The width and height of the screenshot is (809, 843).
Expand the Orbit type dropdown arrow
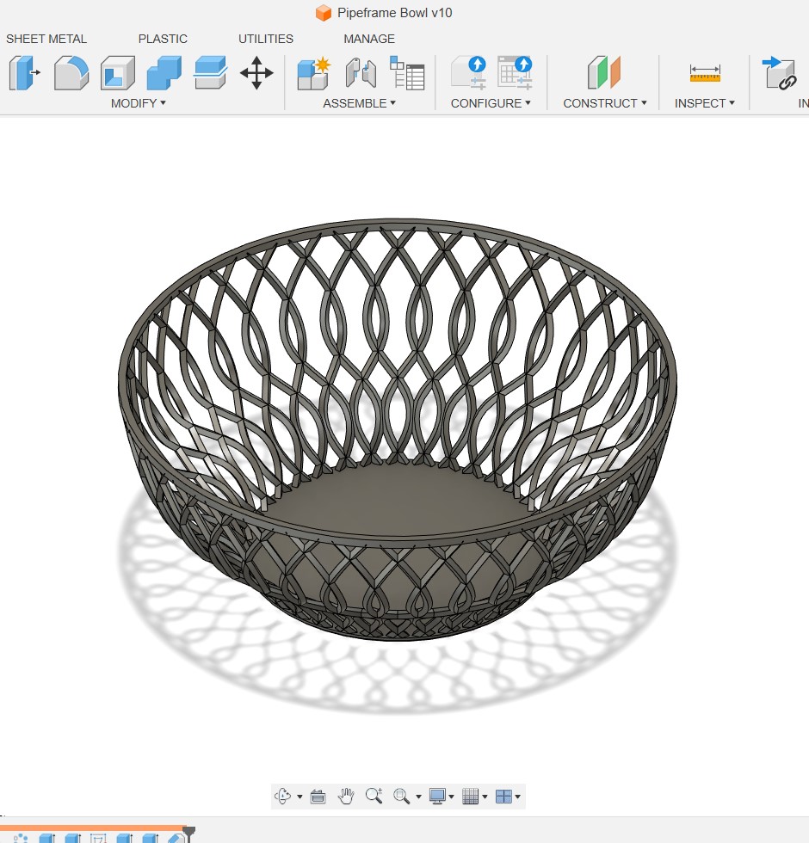[300, 797]
